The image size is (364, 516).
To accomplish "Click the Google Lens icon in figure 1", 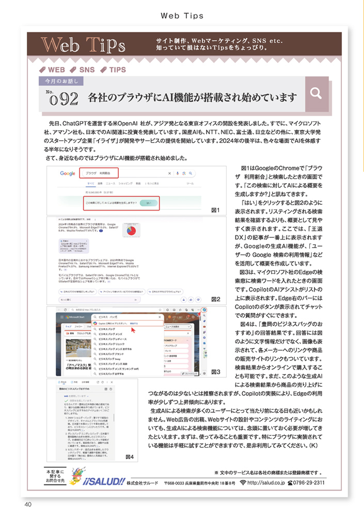I will coord(184,173).
